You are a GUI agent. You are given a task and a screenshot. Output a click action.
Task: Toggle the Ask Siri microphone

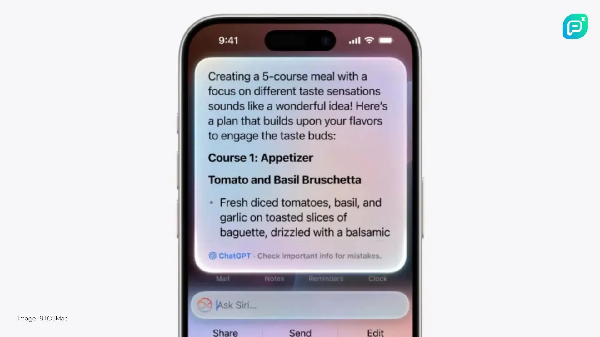[x=205, y=305]
